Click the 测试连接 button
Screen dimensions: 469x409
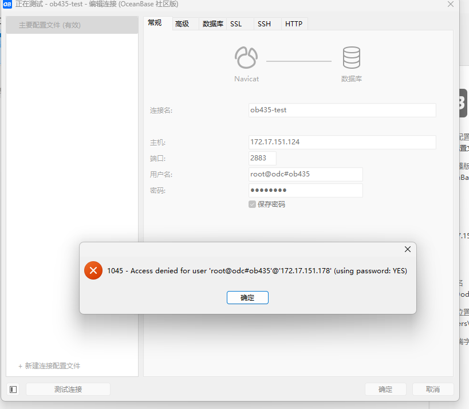(68, 390)
